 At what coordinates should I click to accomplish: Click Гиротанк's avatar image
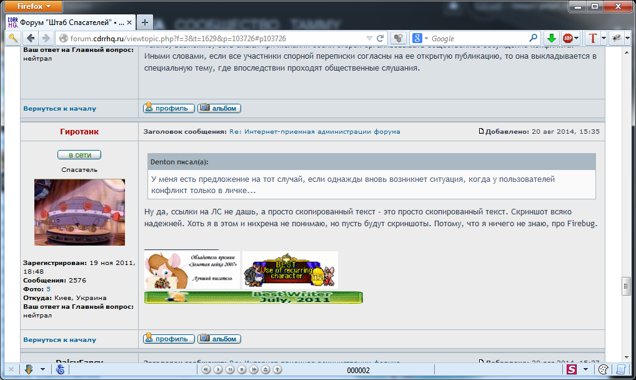(79, 212)
